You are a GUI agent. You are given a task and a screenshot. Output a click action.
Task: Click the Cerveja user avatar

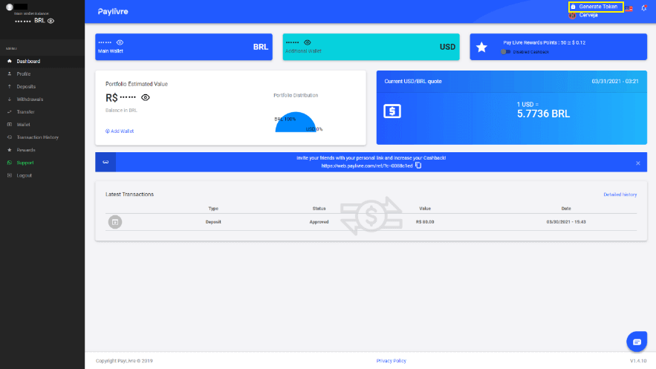click(x=573, y=15)
